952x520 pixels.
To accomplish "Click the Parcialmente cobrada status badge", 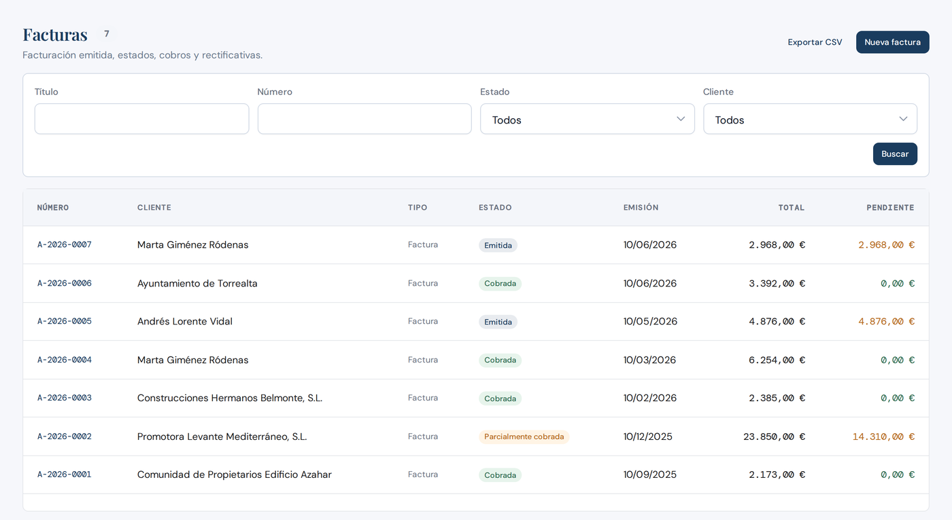I will pyautogui.click(x=524, y=437).
